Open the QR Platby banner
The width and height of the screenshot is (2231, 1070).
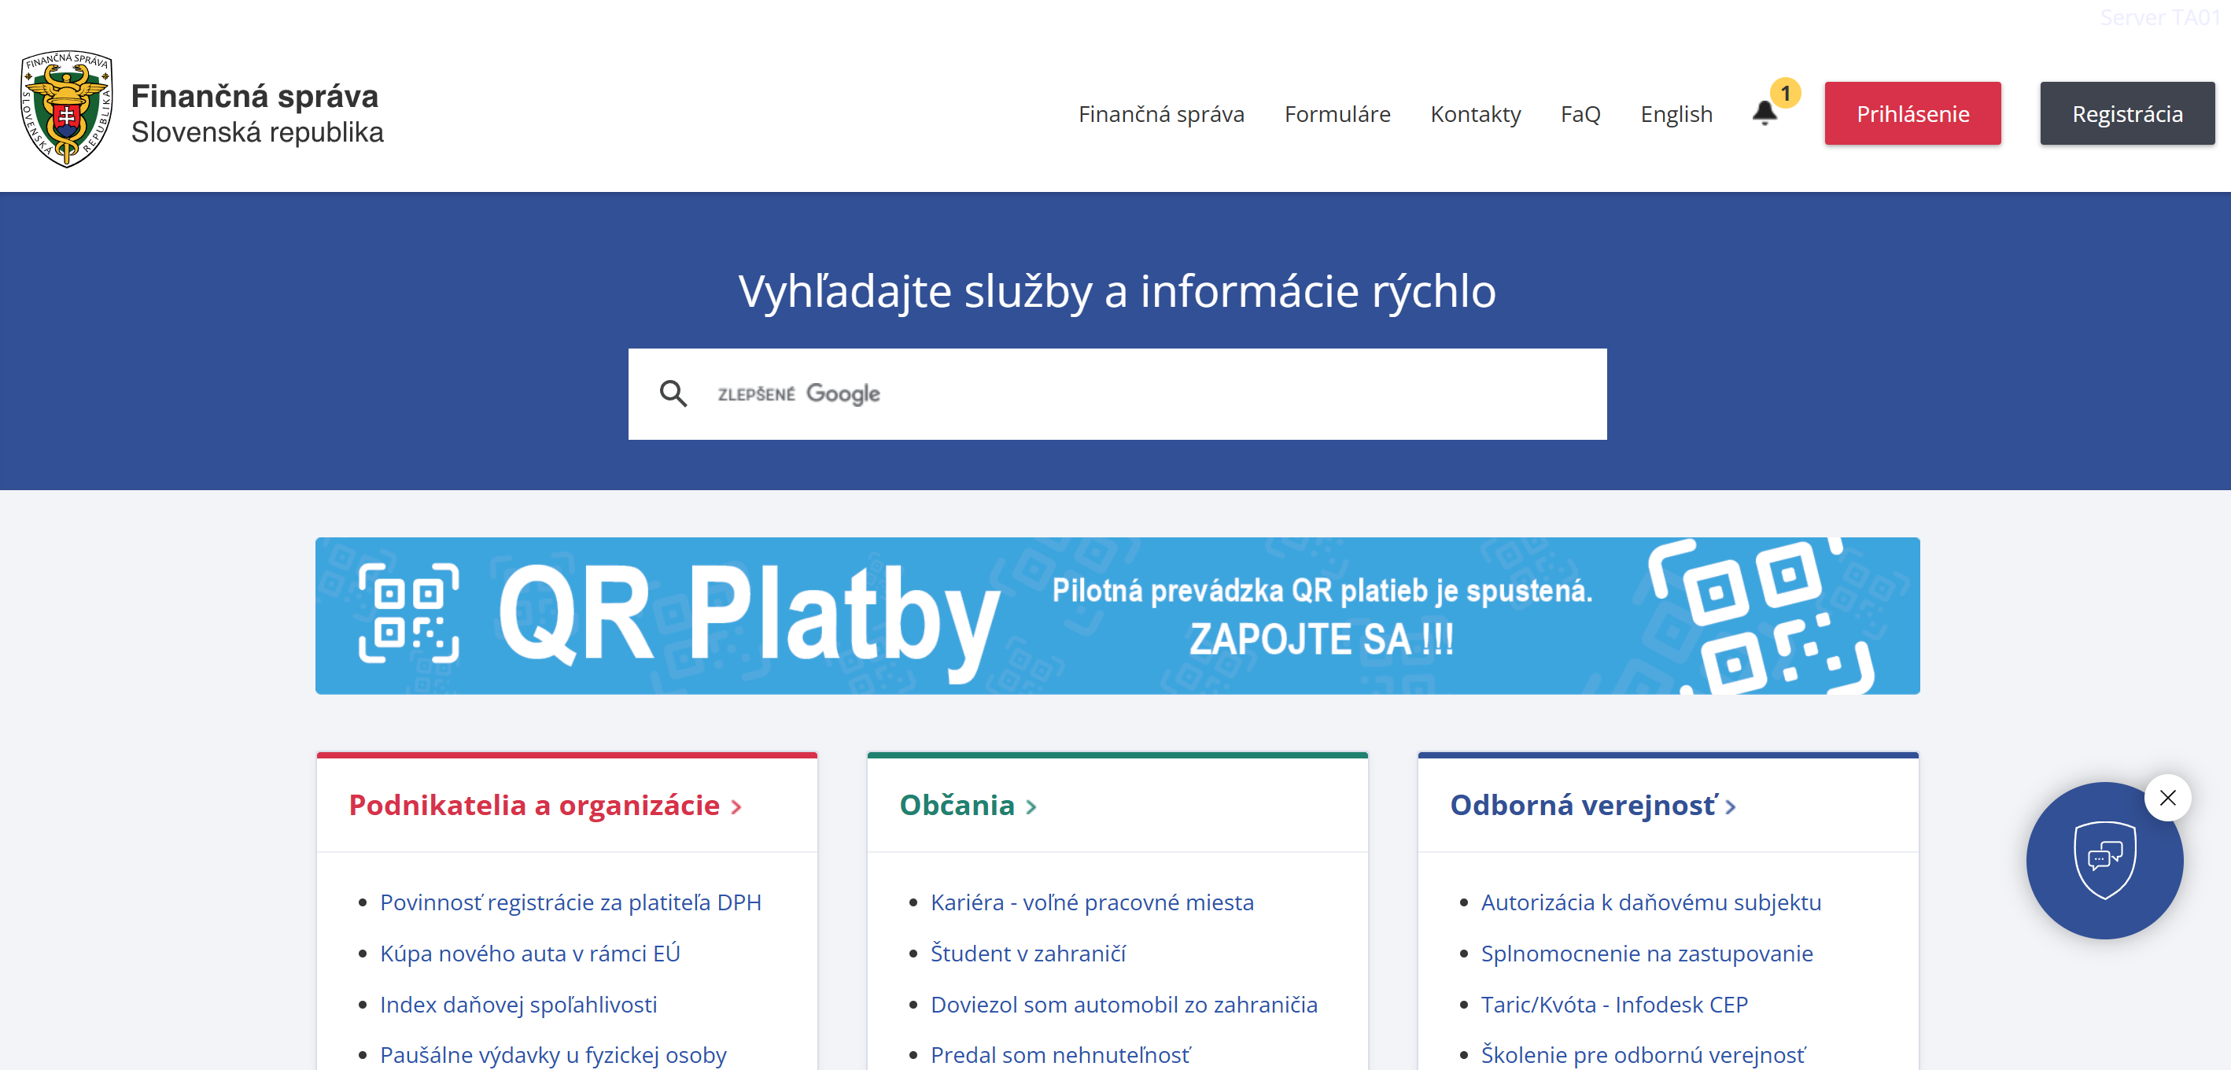click(1116, 615)
